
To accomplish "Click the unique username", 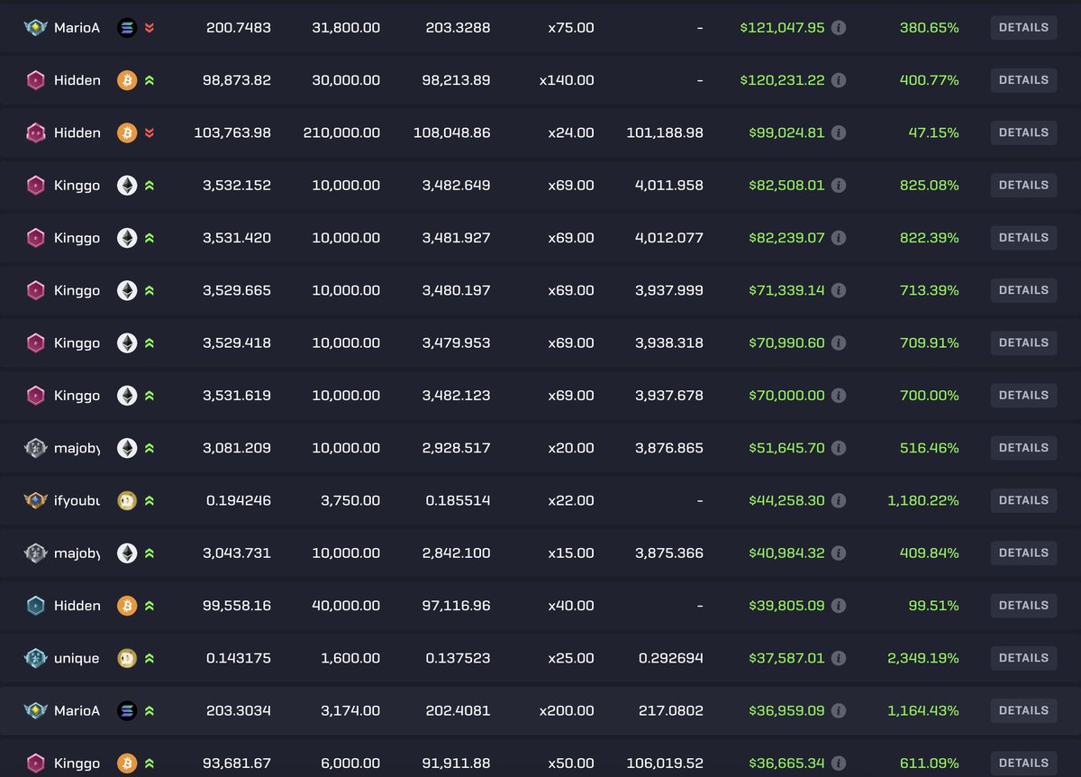I will (77, 658).
